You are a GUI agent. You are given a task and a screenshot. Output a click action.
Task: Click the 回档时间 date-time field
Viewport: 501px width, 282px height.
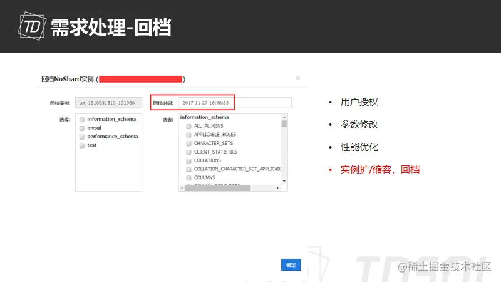pyautogui.click(x=235, y=103)
